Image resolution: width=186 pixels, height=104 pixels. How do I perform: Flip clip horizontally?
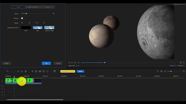tap(37, 23)
